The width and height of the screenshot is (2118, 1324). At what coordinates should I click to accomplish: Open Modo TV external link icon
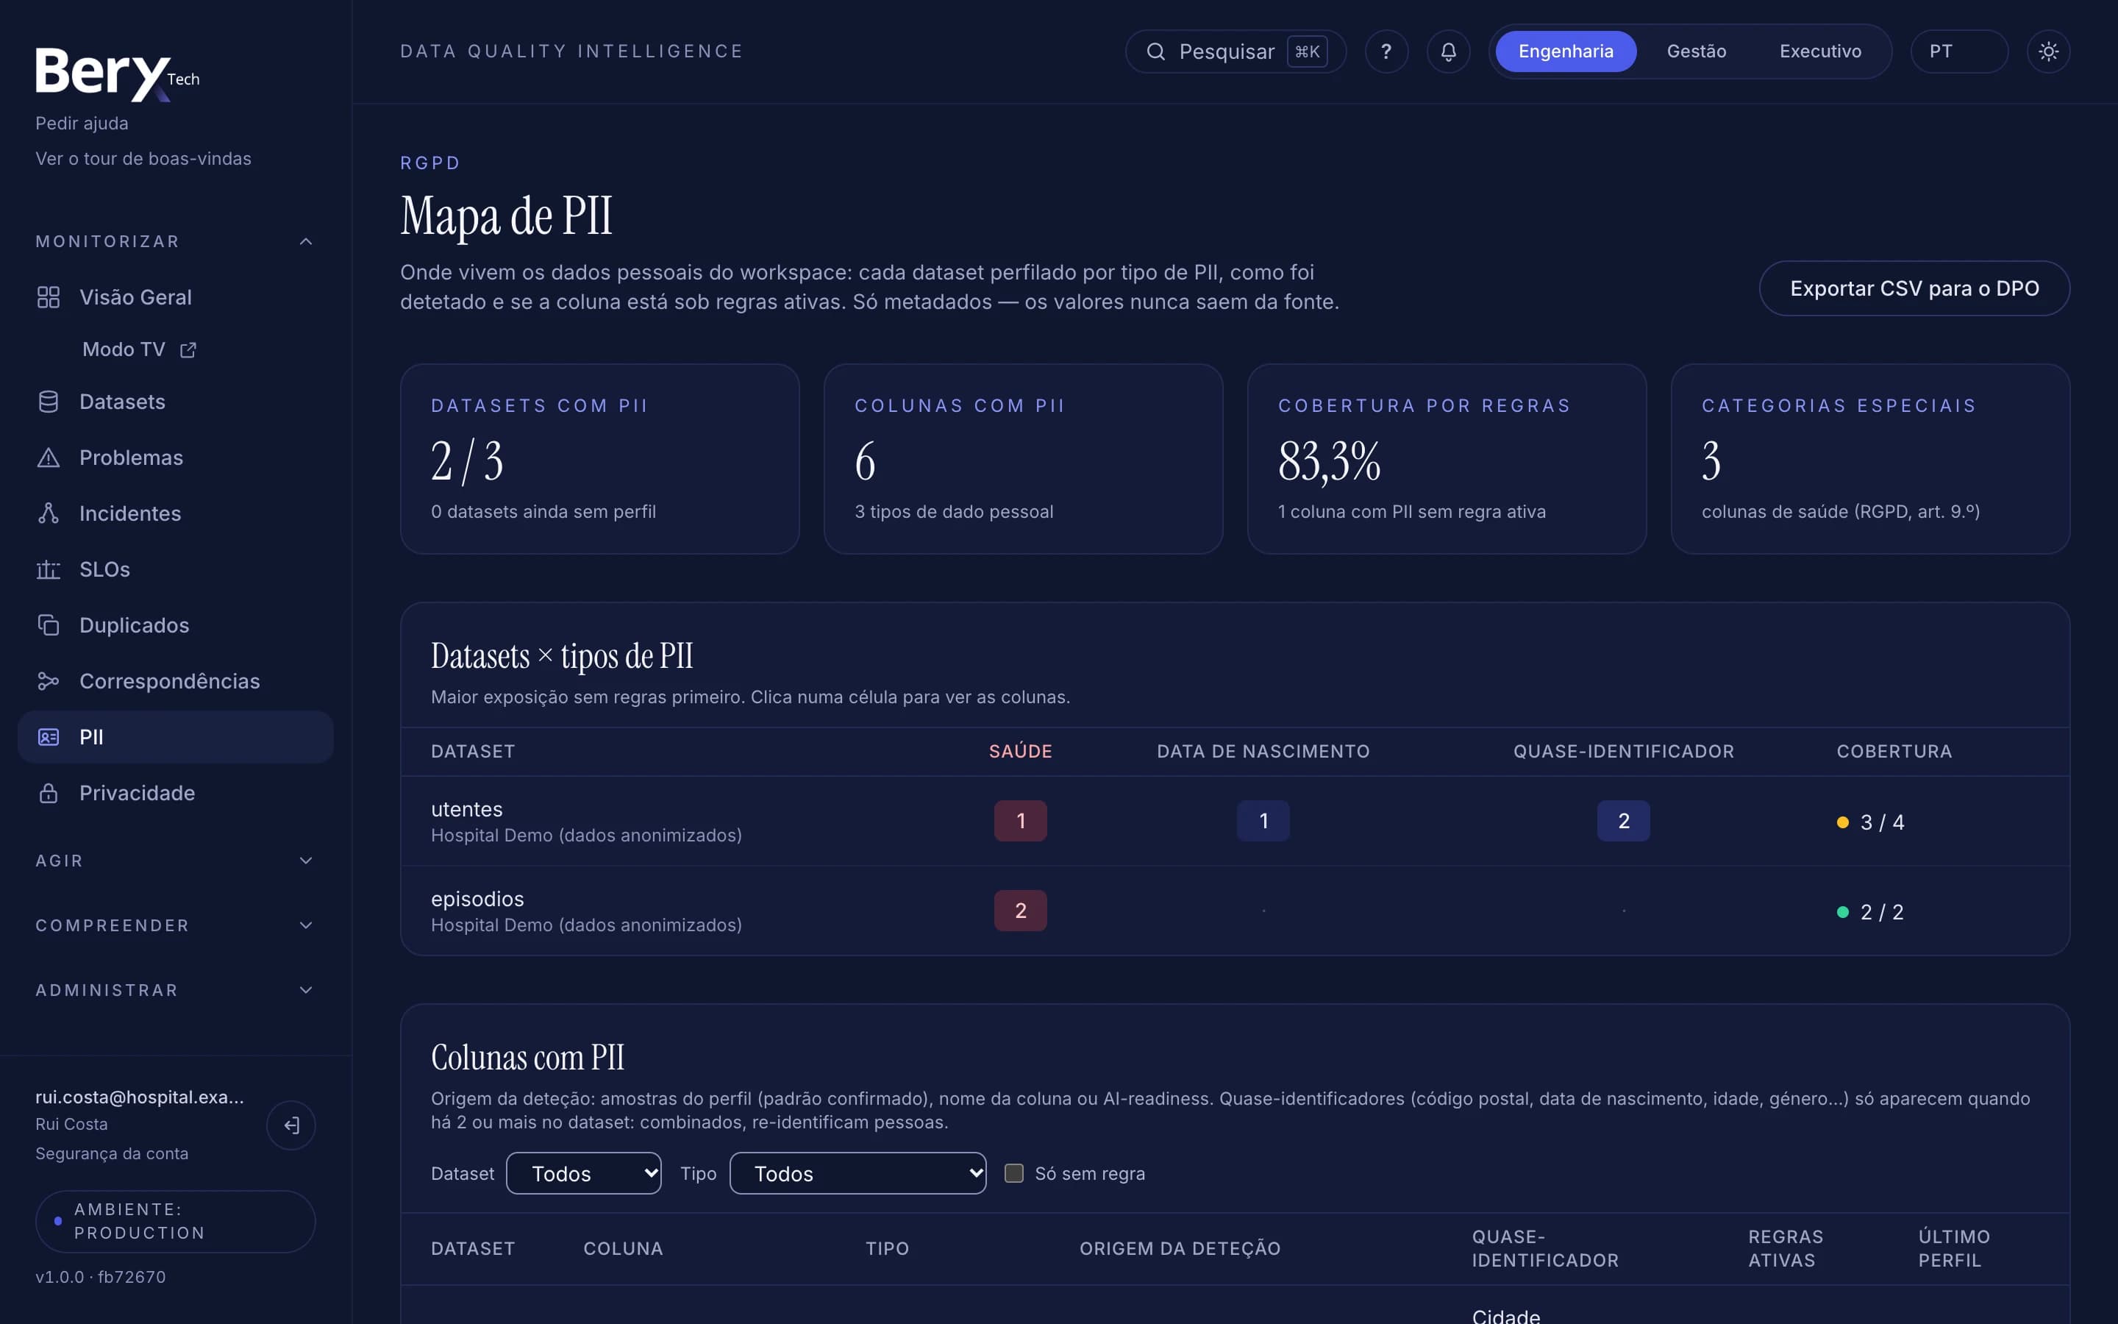coord(188,350)
